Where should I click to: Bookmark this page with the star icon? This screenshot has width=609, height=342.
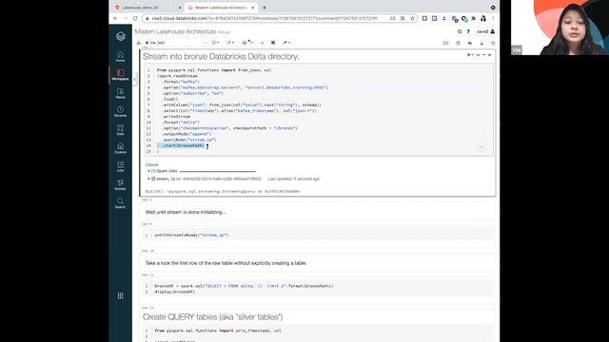pos(412,18)
